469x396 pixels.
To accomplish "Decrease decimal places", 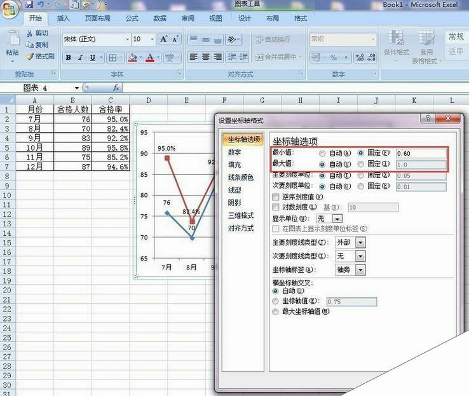I will pyautogui.click(x=371, y=57).
